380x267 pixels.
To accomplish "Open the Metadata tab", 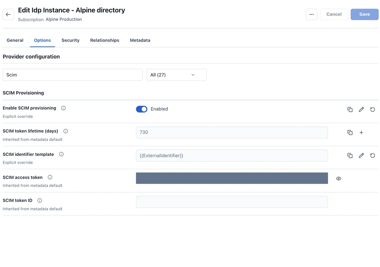I will point(140,40).
